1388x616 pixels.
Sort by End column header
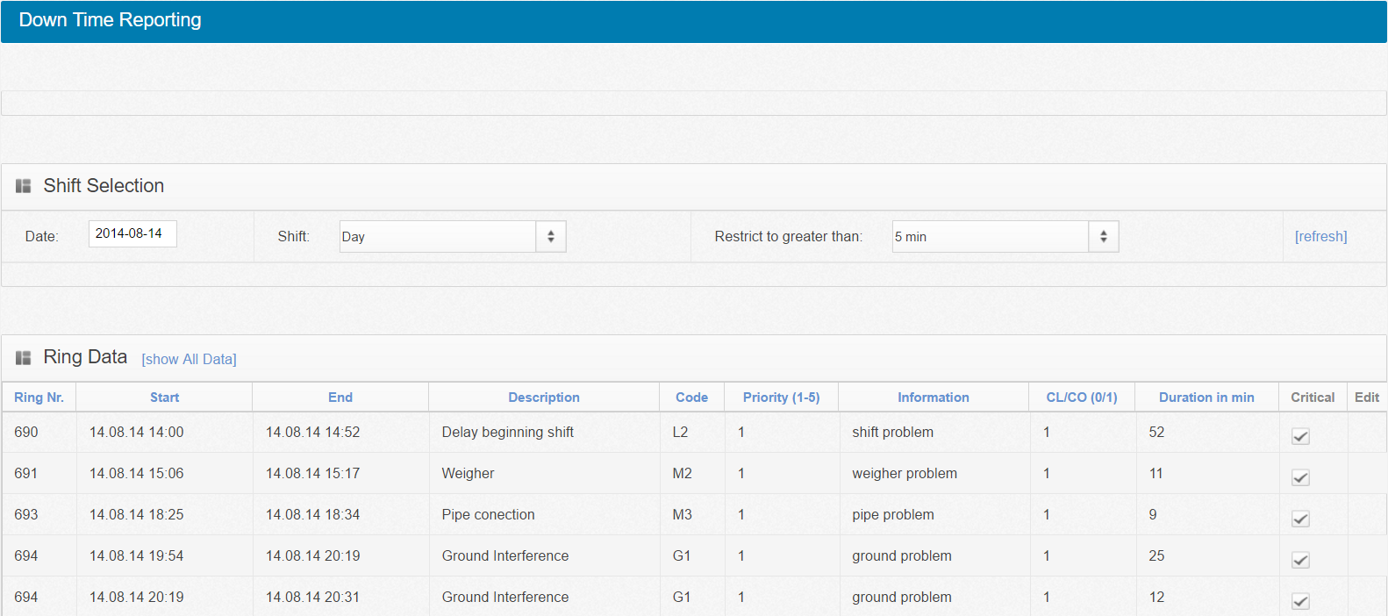coord(340,398)
